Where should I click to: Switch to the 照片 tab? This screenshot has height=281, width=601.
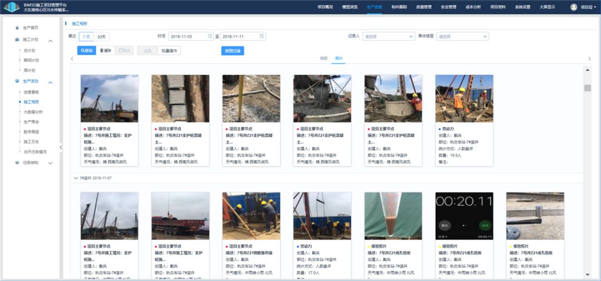point(338,58)
